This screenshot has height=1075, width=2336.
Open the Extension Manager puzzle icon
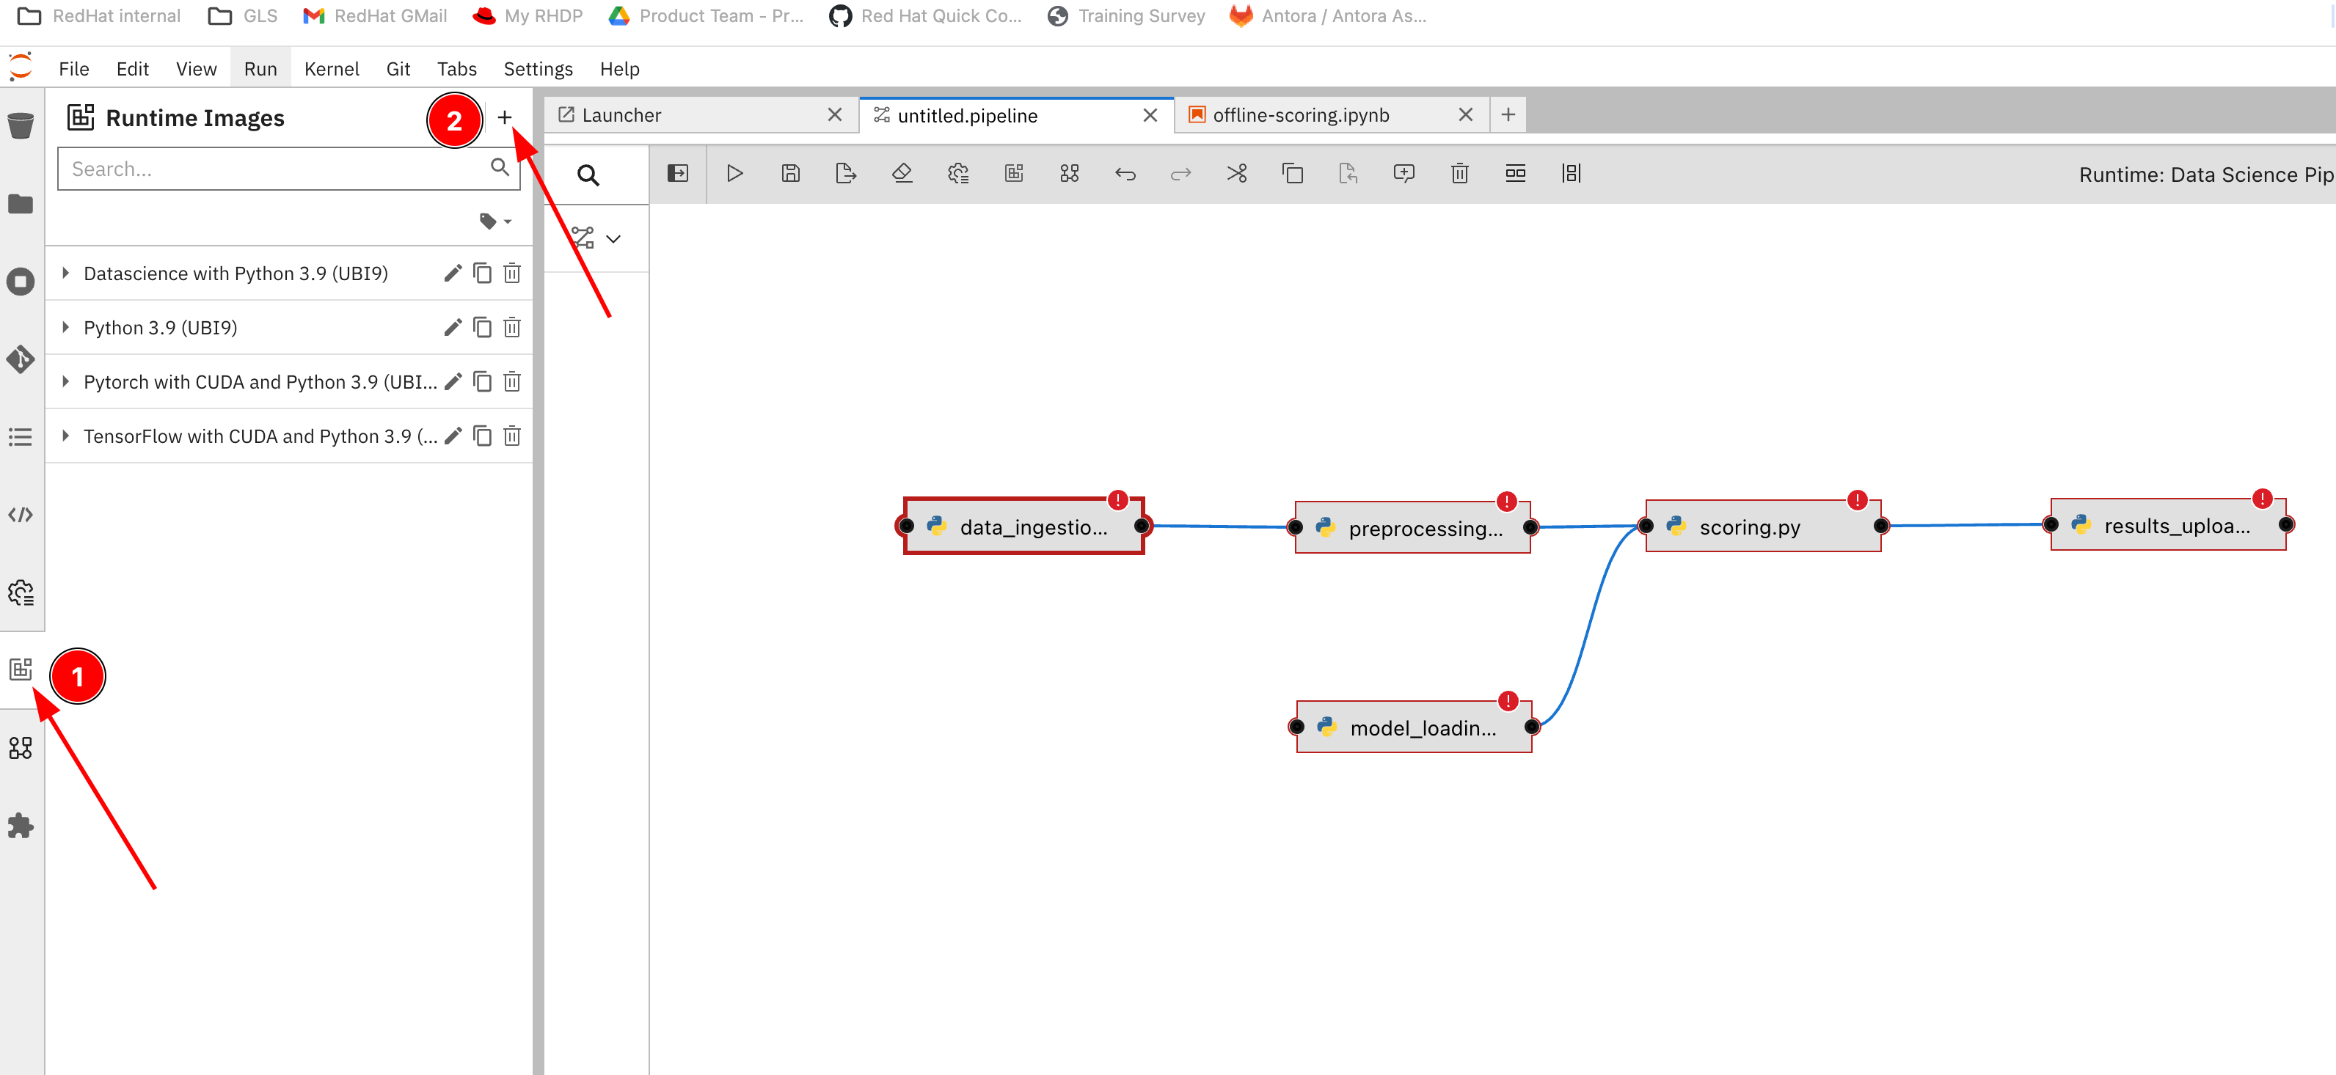21,826
